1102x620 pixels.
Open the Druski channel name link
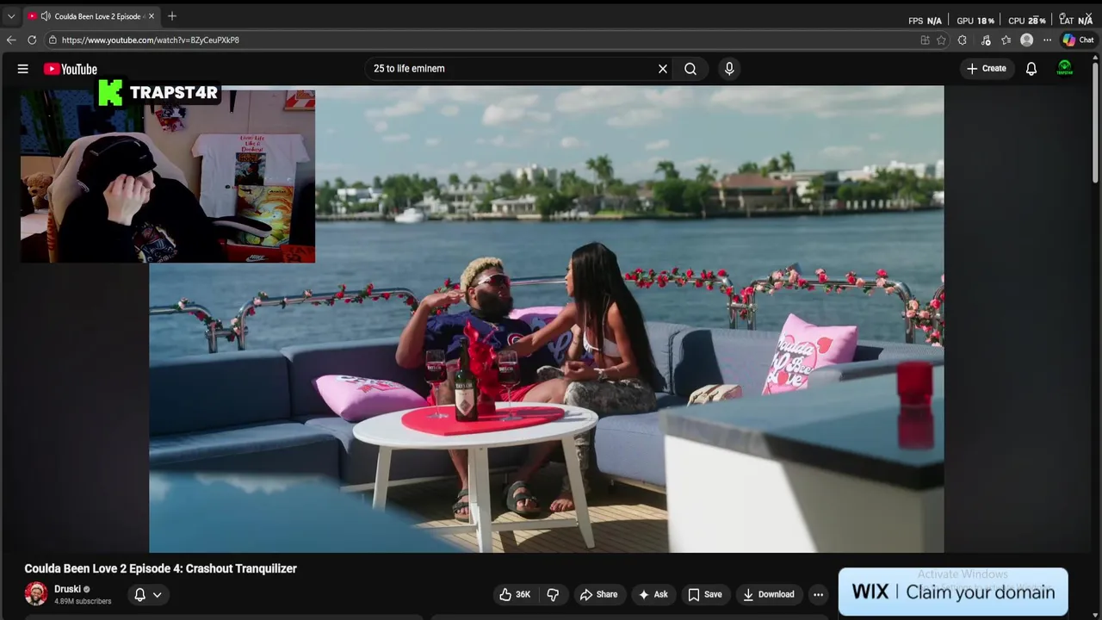point(67,589)
